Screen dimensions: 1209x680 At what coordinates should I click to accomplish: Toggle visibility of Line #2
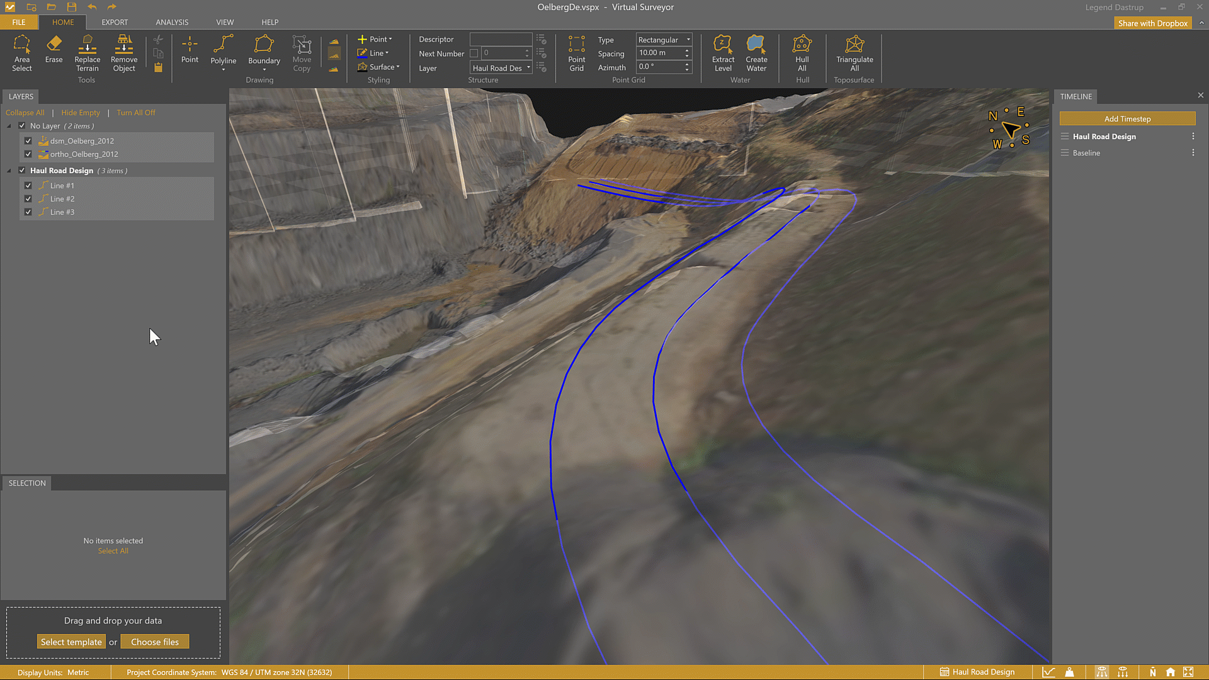[28, 199]
